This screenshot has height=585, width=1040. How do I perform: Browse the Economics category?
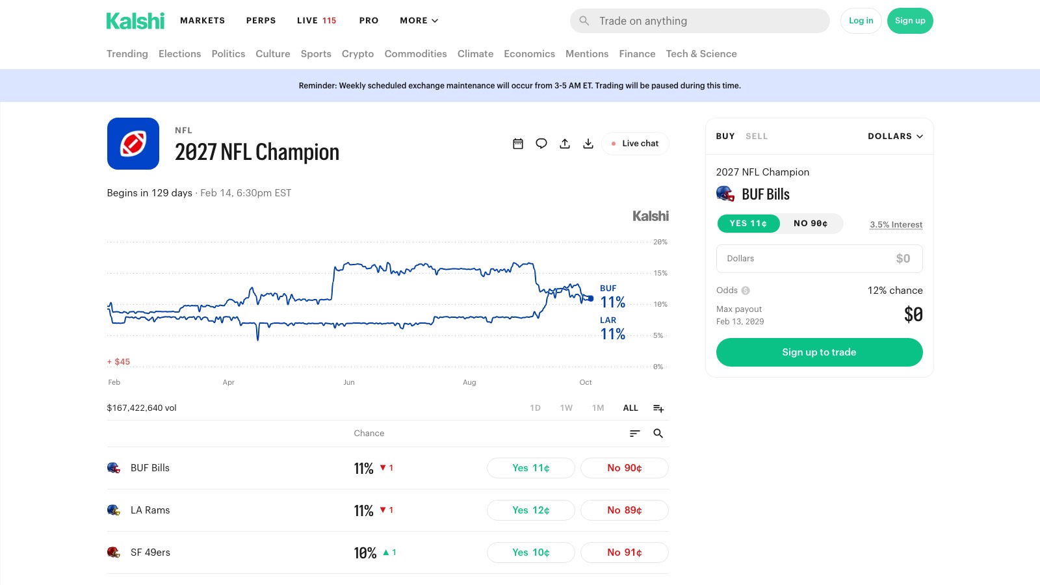pyautogui.click(x=529, y=54)
